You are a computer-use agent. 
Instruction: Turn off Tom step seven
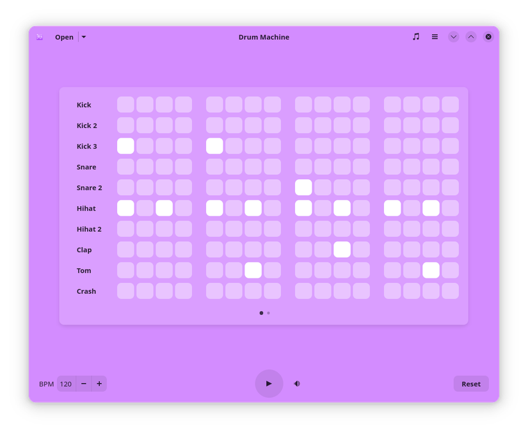click(253, 270)
